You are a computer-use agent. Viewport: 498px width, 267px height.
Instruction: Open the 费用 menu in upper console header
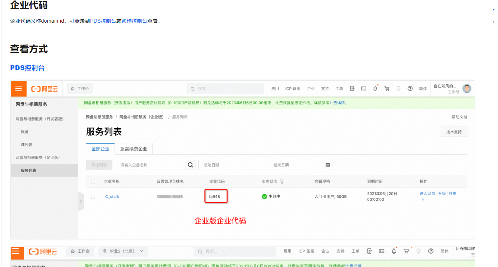275,89
